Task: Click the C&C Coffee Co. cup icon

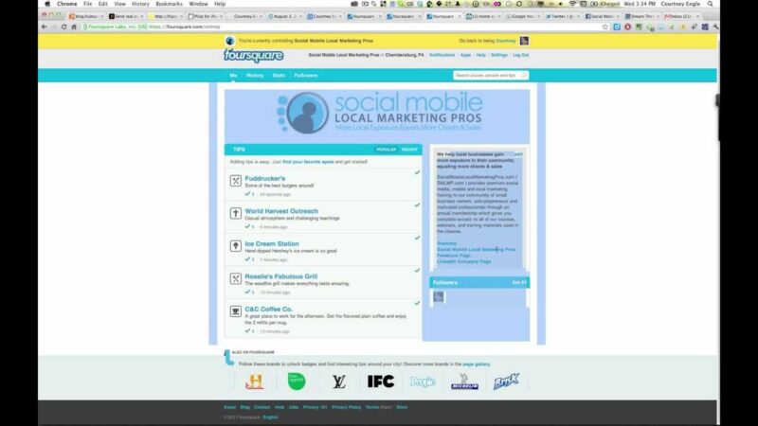Action: click(235, 311)
